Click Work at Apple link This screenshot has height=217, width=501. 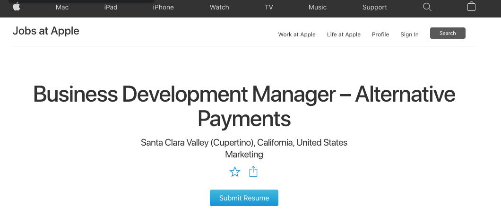297,35
